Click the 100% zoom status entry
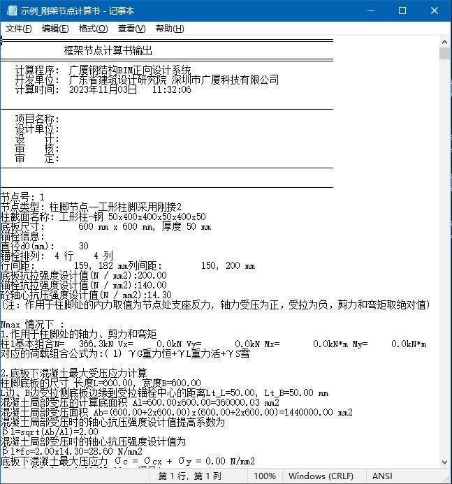This screenshot has width=452, height=484. click(x=265, y=476)
